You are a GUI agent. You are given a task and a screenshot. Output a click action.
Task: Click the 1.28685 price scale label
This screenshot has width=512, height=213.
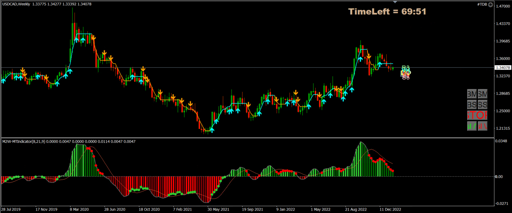click(503, 93)
